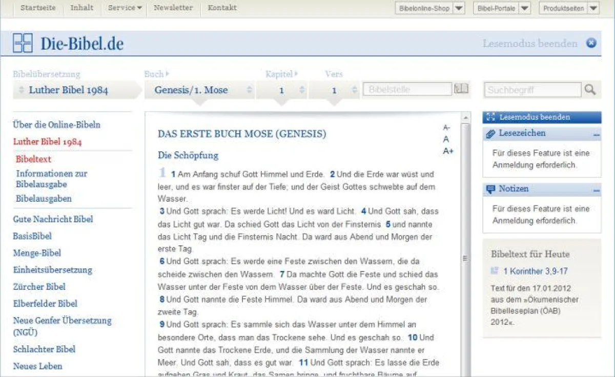Open Informationen zur Bibelausgabe
Image resolution: width=615 pixels, height=377 pixels.
[51, 179]
